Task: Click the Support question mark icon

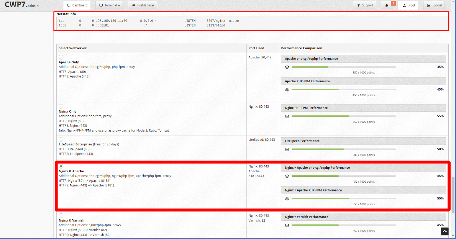Action: click(x=359, y=5)
